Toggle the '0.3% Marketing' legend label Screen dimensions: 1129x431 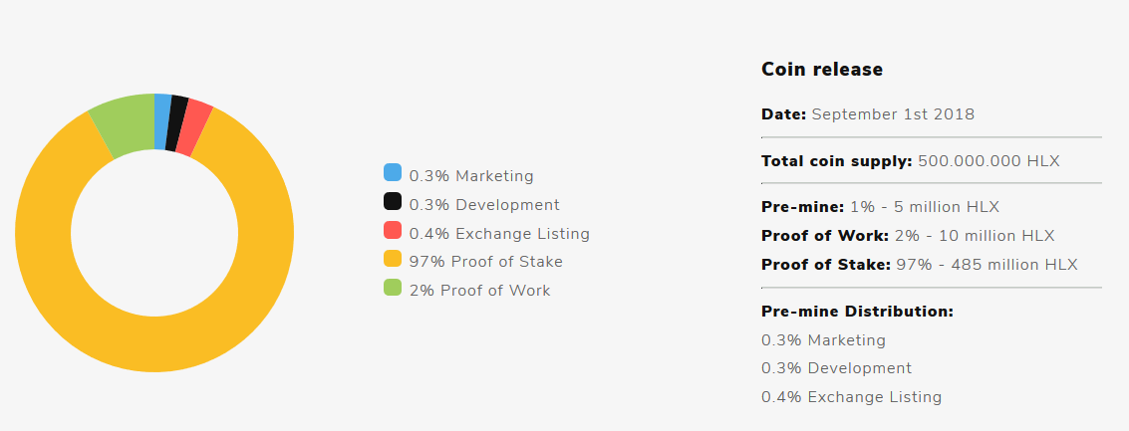coord(471,176)
